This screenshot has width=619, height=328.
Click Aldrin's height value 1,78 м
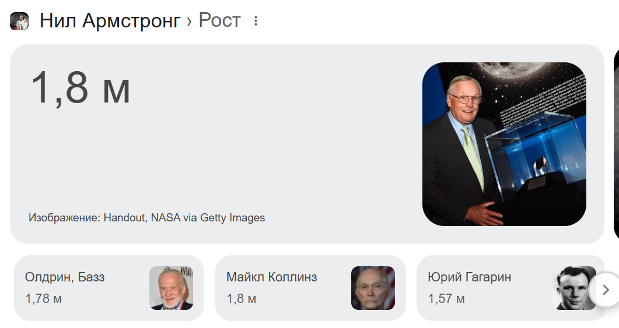43,299
